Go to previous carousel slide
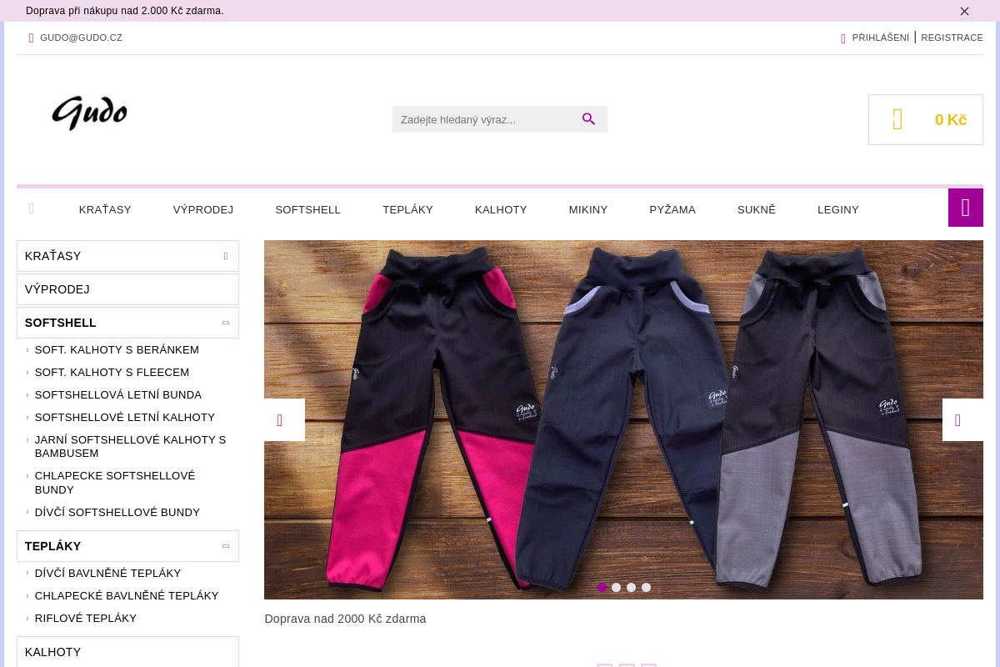 click(x=284, y=419)
